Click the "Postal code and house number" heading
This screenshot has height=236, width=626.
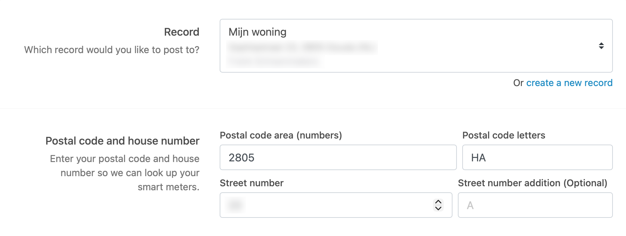coord(122,141)
